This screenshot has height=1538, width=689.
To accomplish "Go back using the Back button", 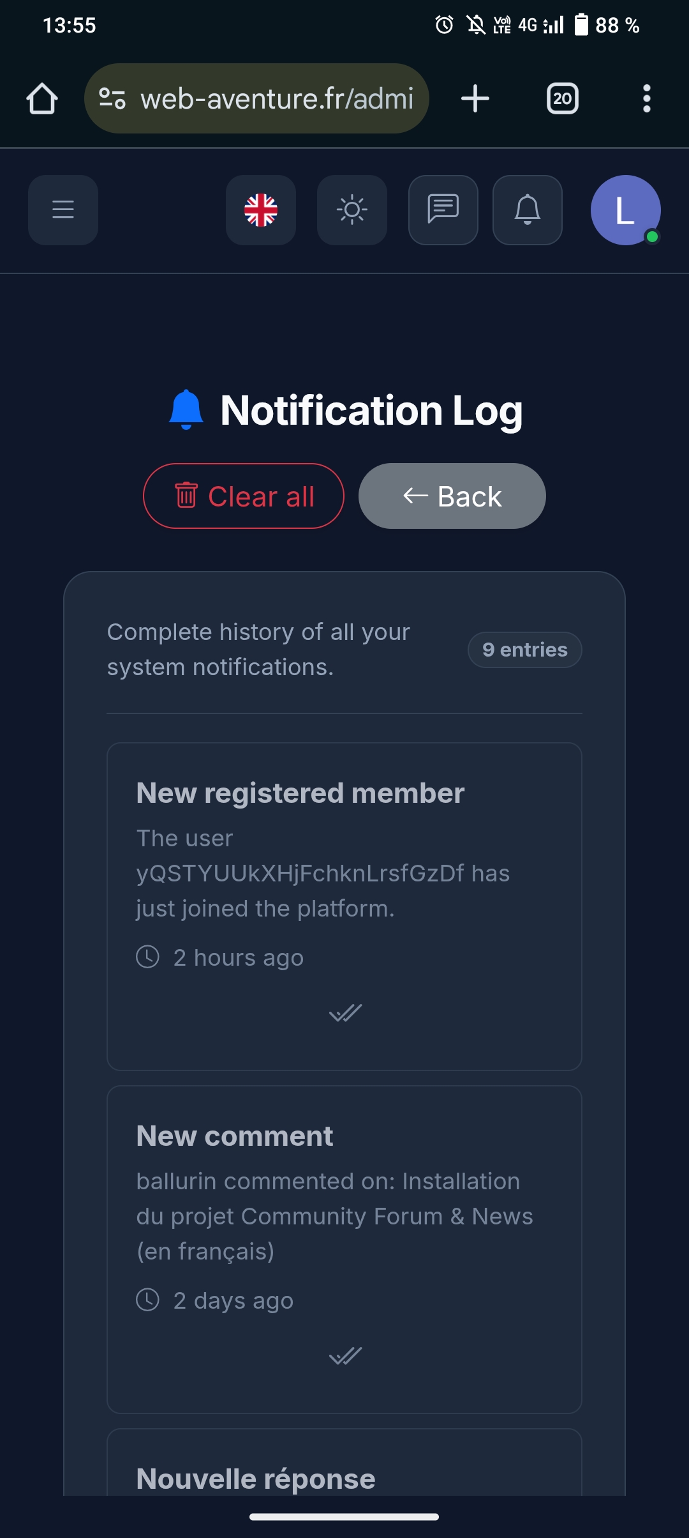I will click(452, 496).
